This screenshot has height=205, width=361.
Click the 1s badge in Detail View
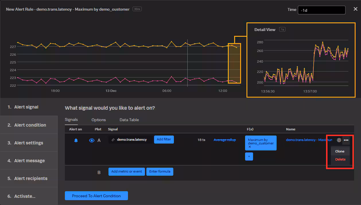click(282, 30)
